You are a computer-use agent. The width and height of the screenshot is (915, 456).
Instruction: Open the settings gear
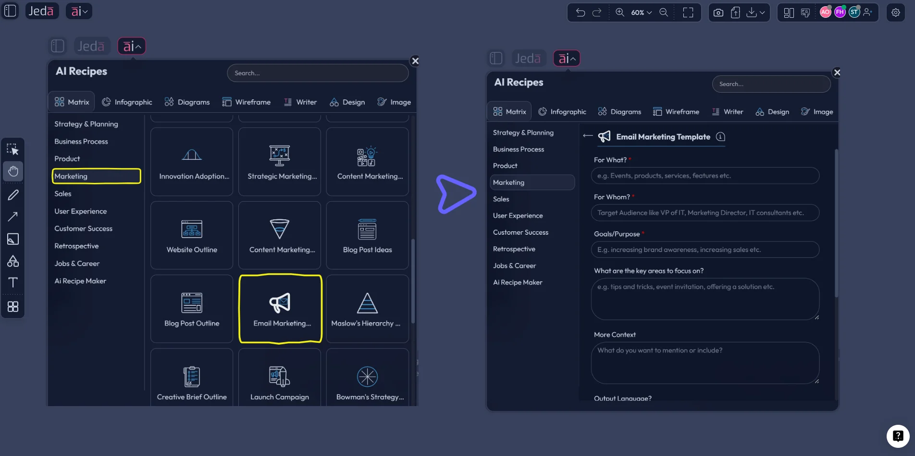[x=896, y=12]
